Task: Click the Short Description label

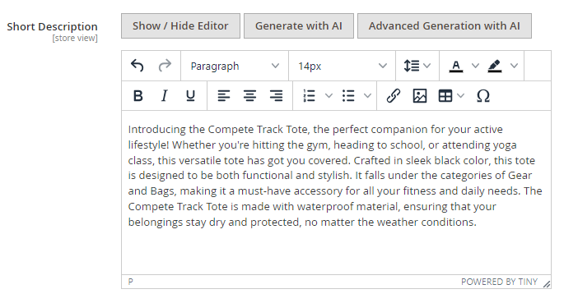Action: 52,26
